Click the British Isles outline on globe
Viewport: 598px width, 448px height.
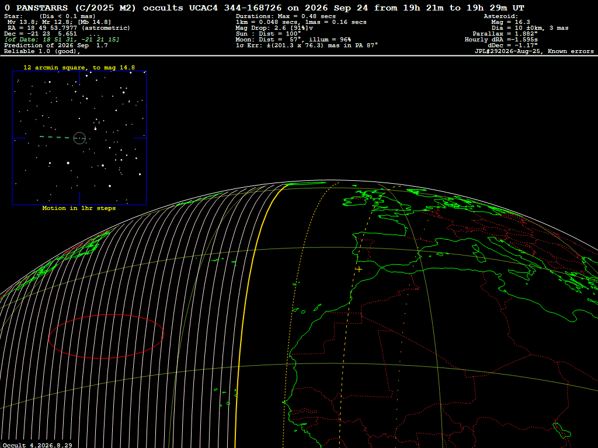pos(364,199)
